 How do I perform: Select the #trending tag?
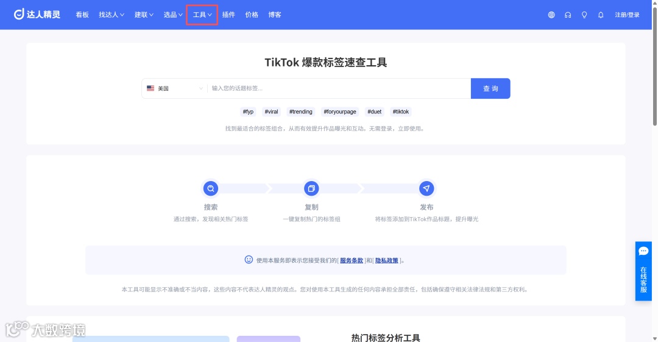[x=301, y=112]
